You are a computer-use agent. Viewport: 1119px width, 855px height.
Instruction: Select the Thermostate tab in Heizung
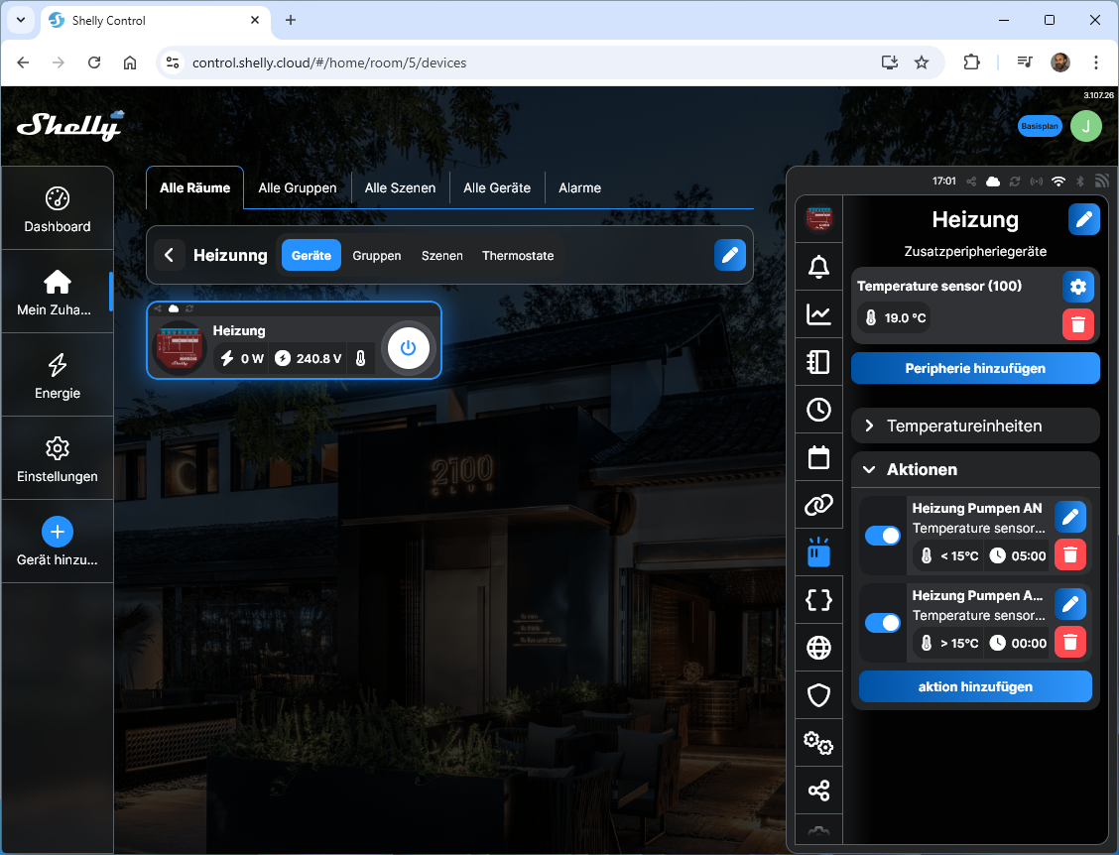518,256
